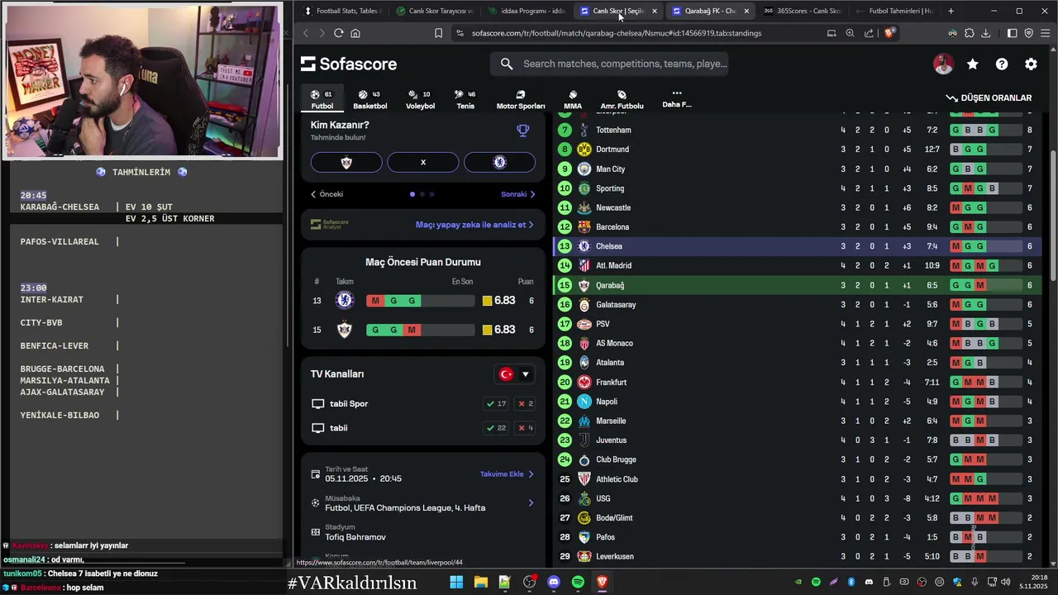Image resolution: width=1058 pixels, height=595 pixels.
Task: Upvote the tabii channel
Action: click(496, 428)
